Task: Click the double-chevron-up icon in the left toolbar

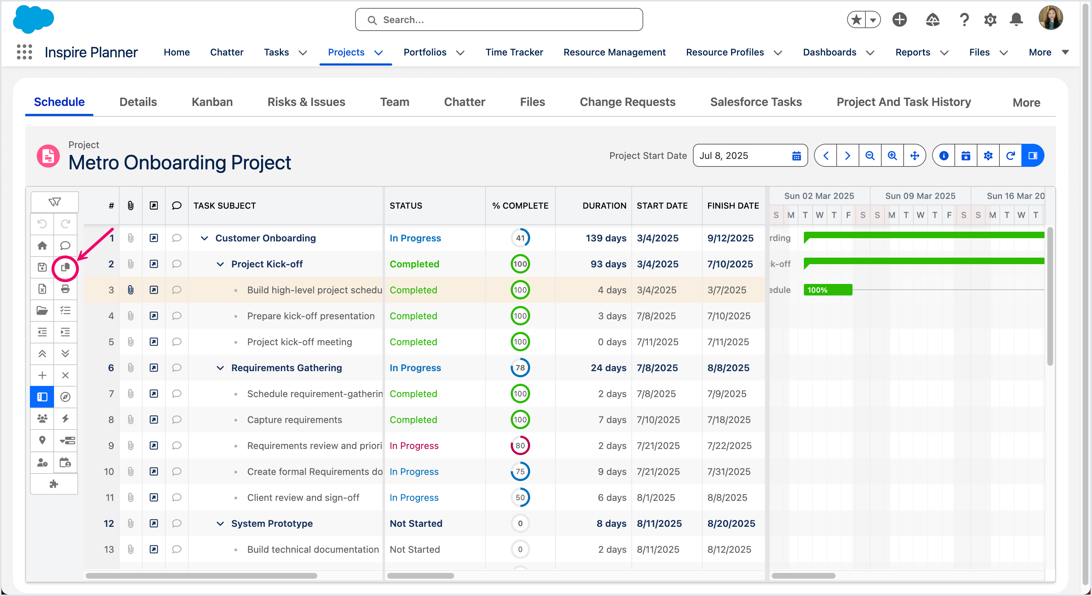Action: 42,353
